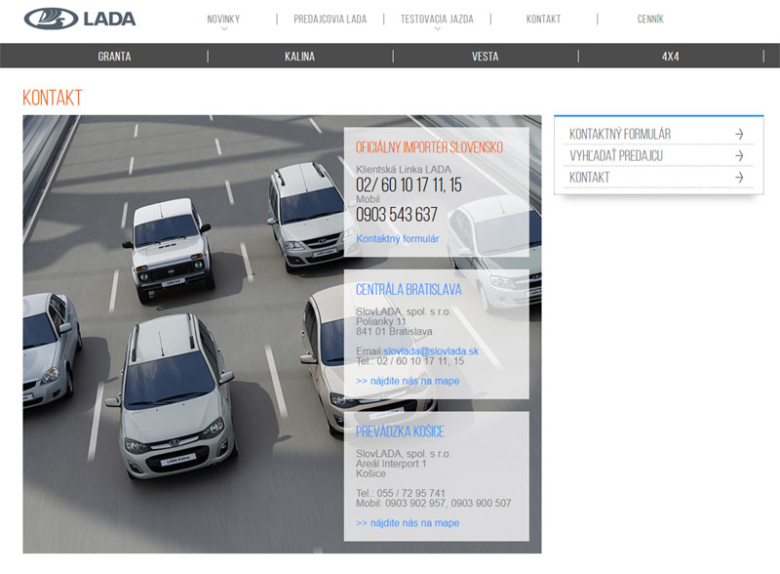Click the slovlada@slovlada.sk email link

431,351
